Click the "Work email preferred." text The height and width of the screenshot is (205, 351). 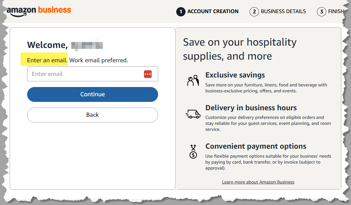coord(99,60)
